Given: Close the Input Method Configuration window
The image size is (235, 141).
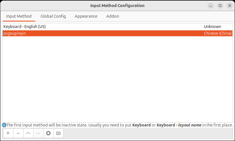Looking at the screenshot, I should pyautogui.click(x=230, y=6).
